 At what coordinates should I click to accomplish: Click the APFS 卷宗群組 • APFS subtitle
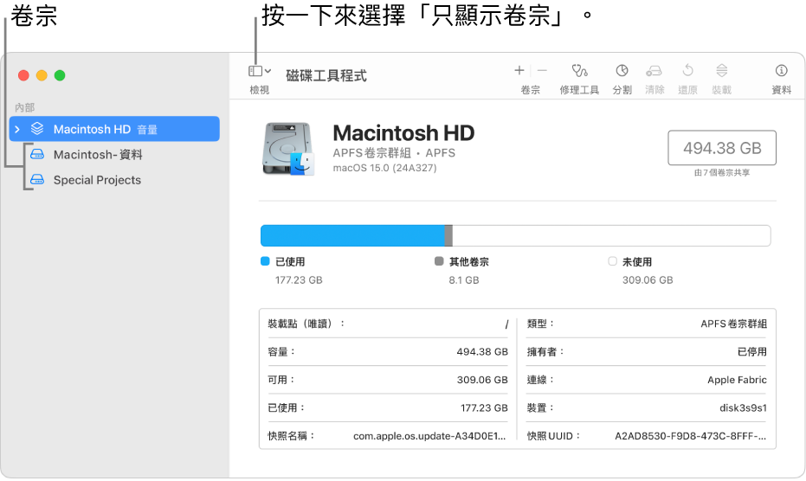pyautogui.click(x=394, y=152)
